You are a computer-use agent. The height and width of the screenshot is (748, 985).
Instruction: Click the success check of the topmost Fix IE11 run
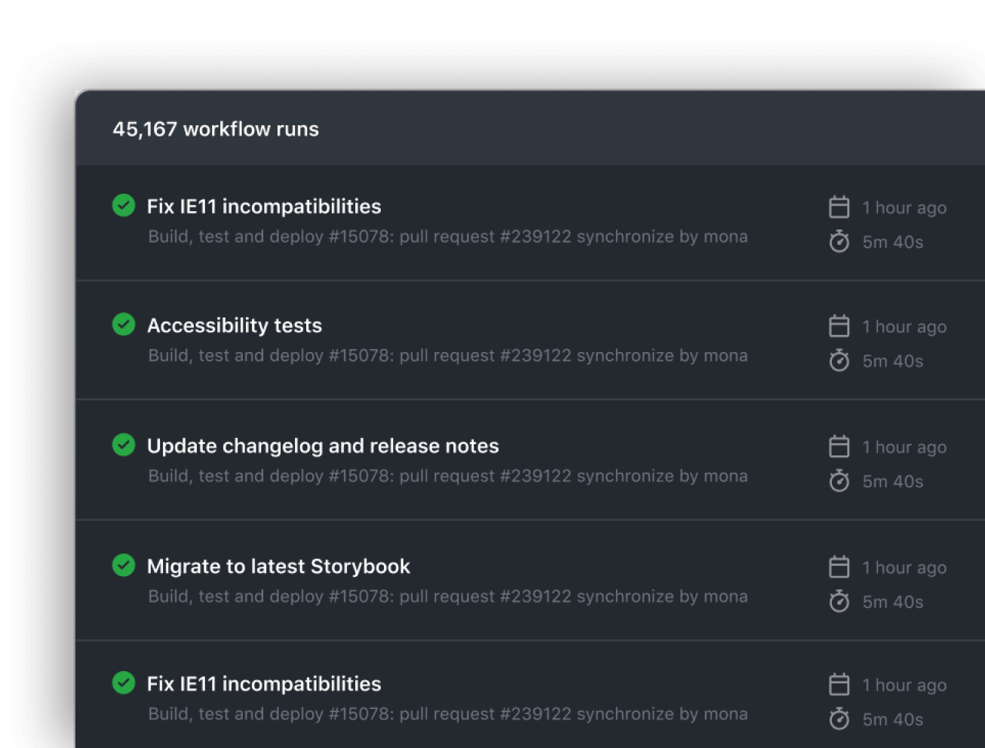[124, 205]
